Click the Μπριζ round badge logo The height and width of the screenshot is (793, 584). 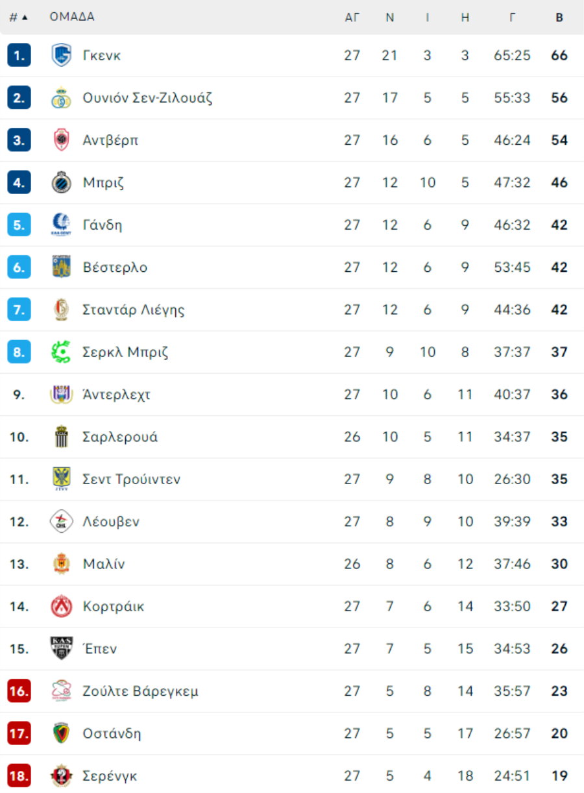click(x=61, y=182)
